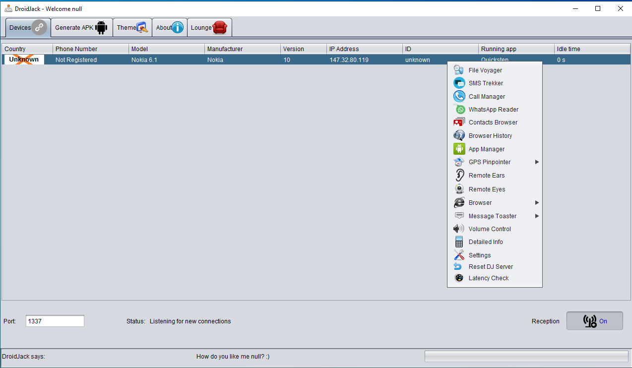Select Remote Ears menu item

coord(495,176)
